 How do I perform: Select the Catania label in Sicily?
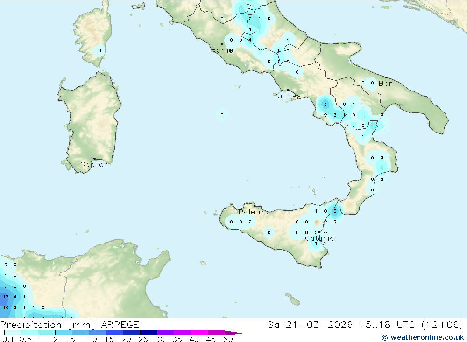click(319, 238)
